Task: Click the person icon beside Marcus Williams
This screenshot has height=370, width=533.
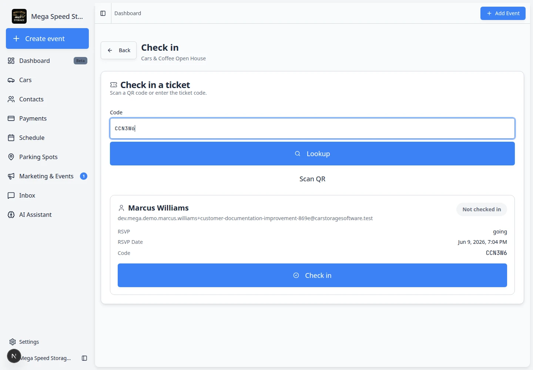Action: tap(121, 208)
